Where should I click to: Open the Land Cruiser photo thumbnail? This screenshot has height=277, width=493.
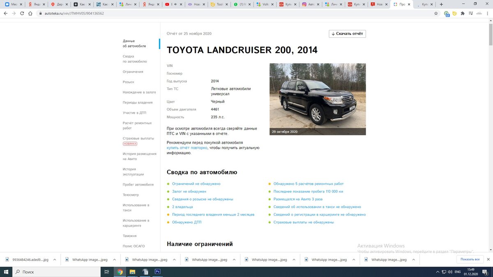tap(318, 99)
